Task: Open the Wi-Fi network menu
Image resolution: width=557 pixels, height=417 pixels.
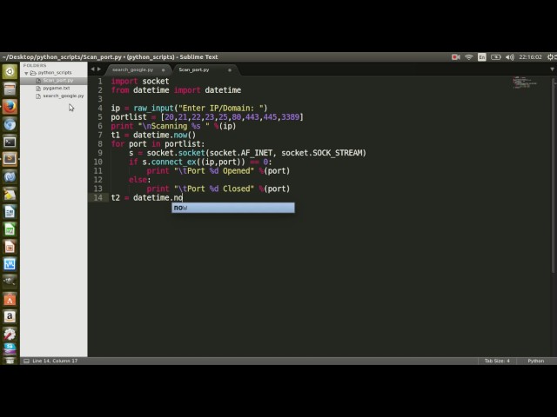Action: 469,57
